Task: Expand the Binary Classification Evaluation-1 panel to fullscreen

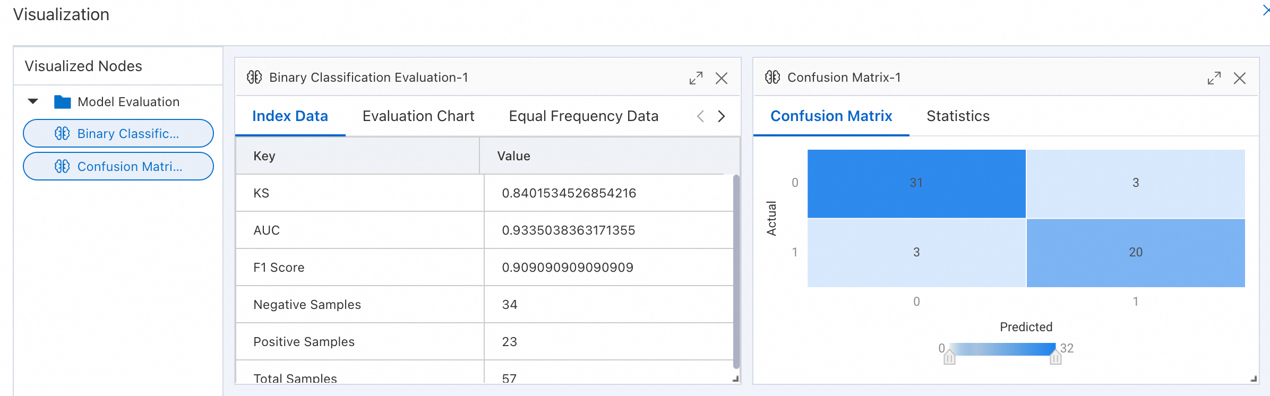Action: coord(696,78)
